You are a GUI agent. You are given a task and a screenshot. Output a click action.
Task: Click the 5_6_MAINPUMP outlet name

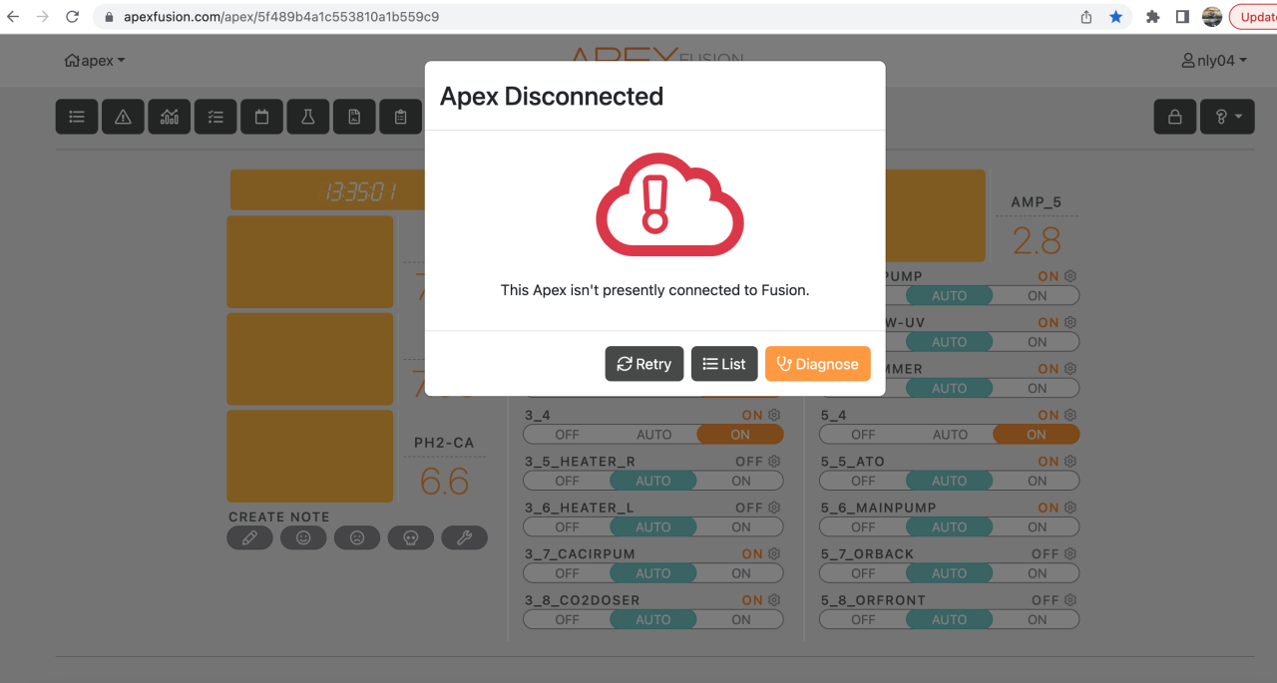879,508
